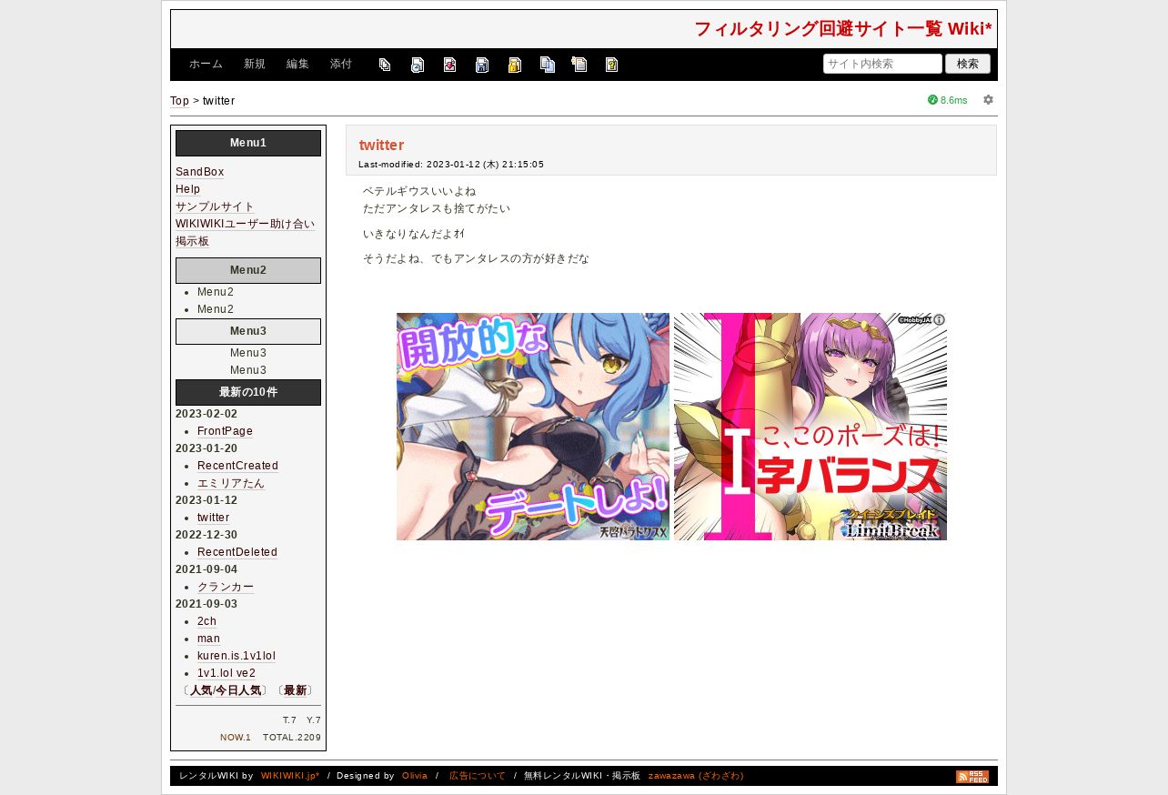The image size is (1168, 795).
Task: Open FrontPage in recent list
Action: pos(225,431)
